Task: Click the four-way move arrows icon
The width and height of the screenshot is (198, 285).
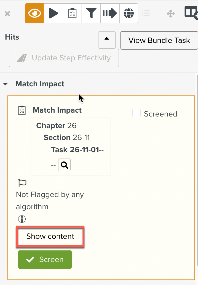Action: [x=171, y=13]
